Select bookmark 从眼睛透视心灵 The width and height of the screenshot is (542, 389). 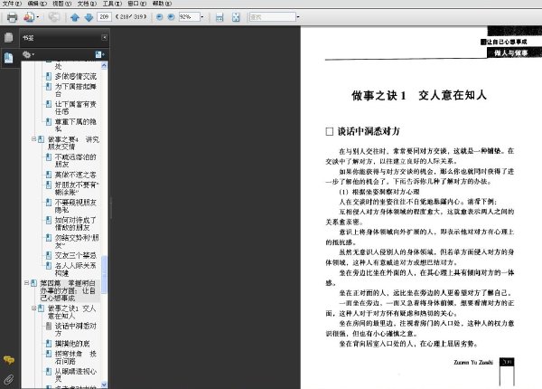tap(76, 375)
